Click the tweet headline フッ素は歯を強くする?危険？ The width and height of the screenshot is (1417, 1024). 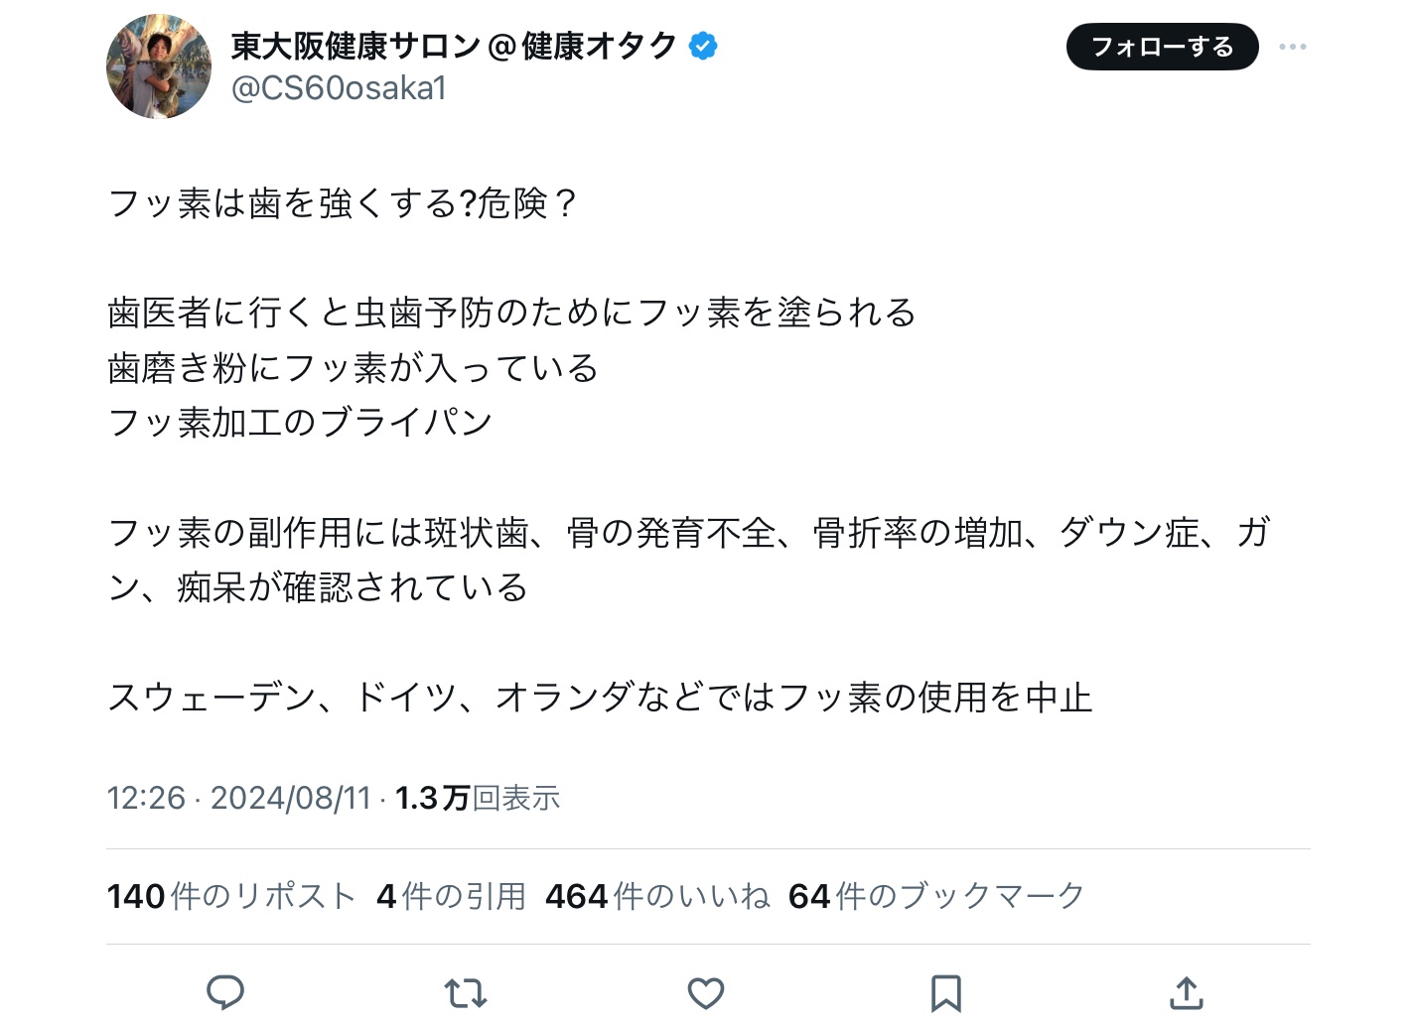tap(343, 203)
